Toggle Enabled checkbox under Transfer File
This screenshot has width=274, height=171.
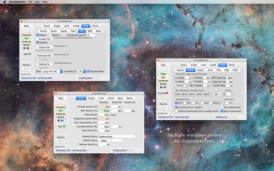pos(38,42)
